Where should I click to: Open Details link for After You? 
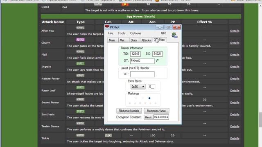point(235,31)
